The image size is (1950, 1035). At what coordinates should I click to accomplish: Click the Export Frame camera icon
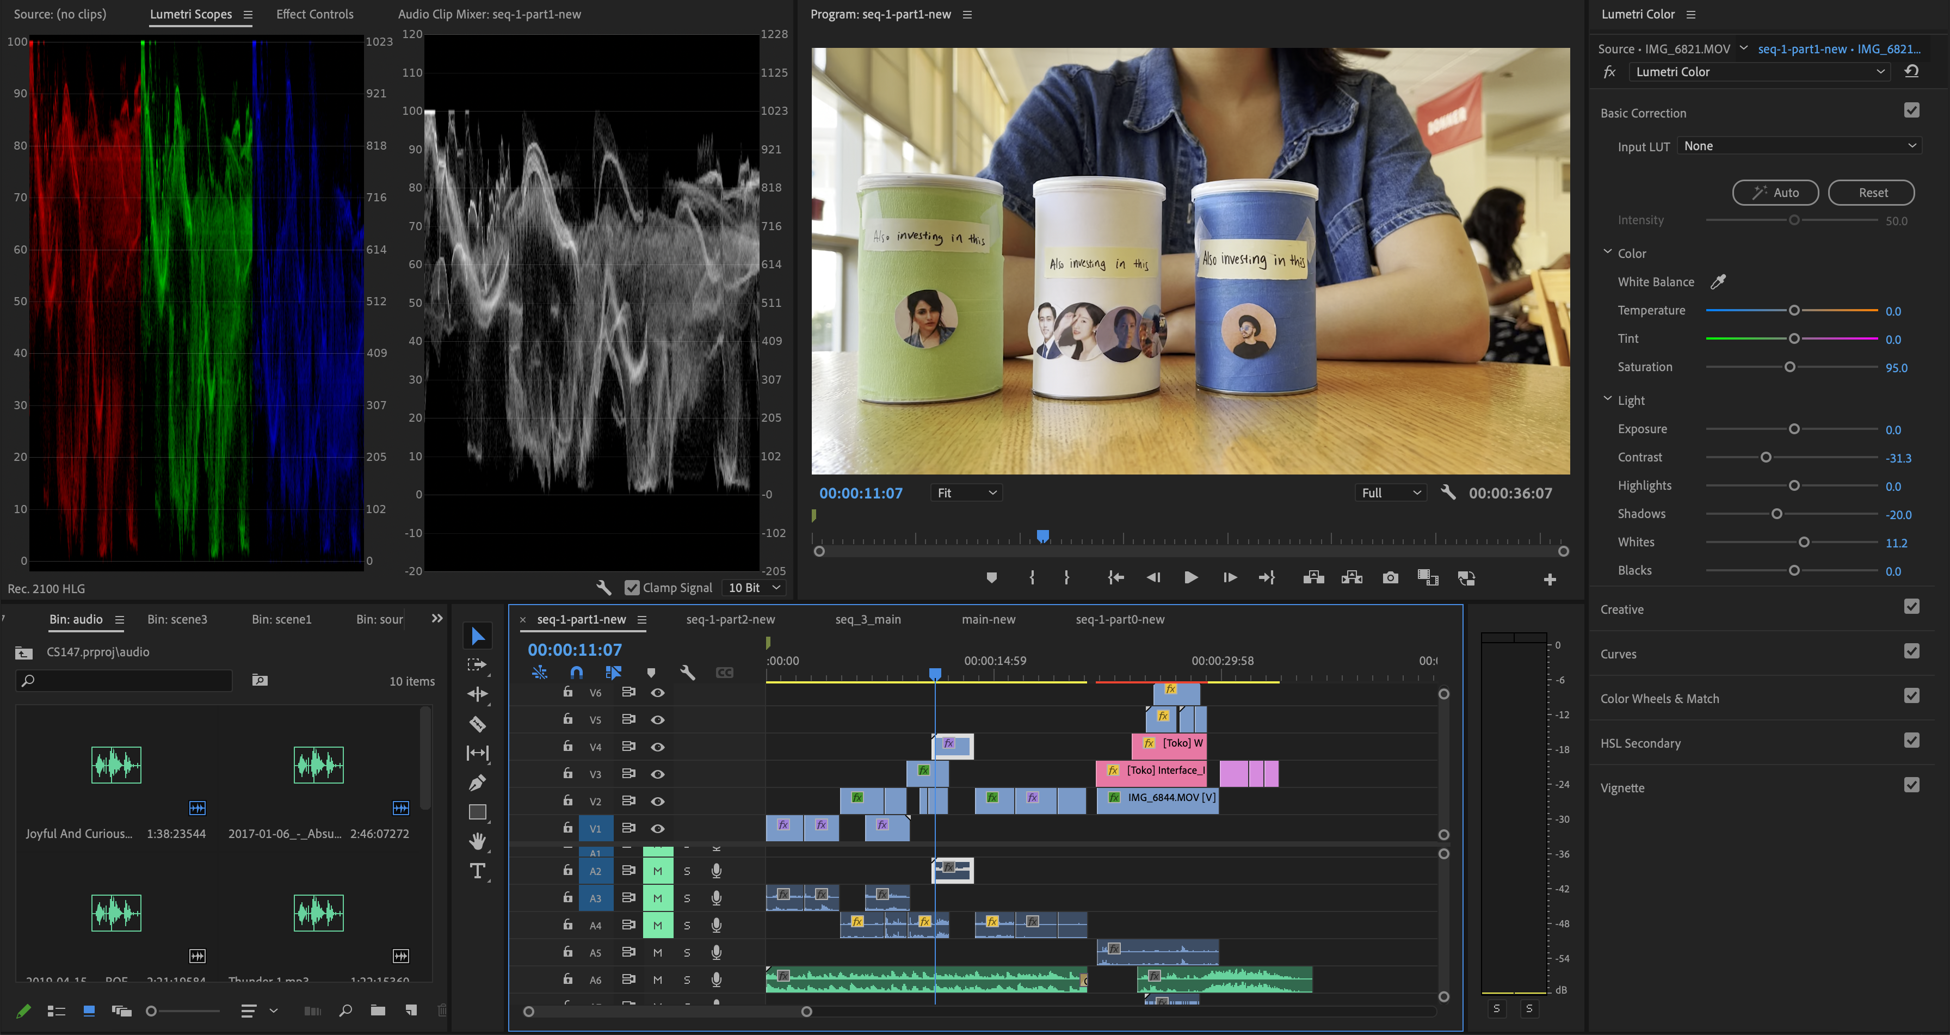point(1390,578)
